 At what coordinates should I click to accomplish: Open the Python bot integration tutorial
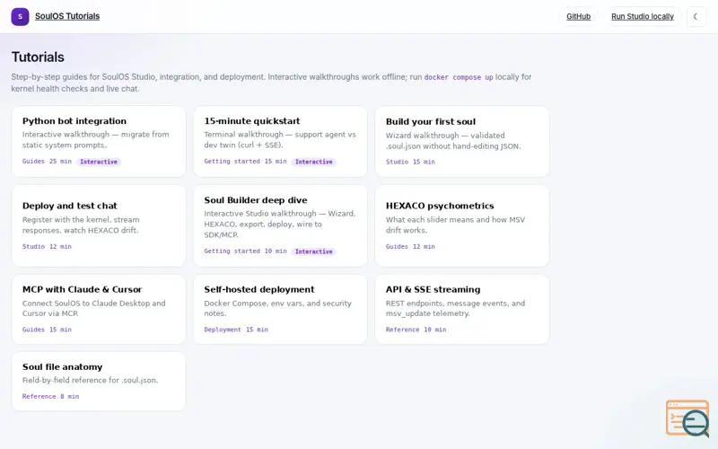[99, 141]
